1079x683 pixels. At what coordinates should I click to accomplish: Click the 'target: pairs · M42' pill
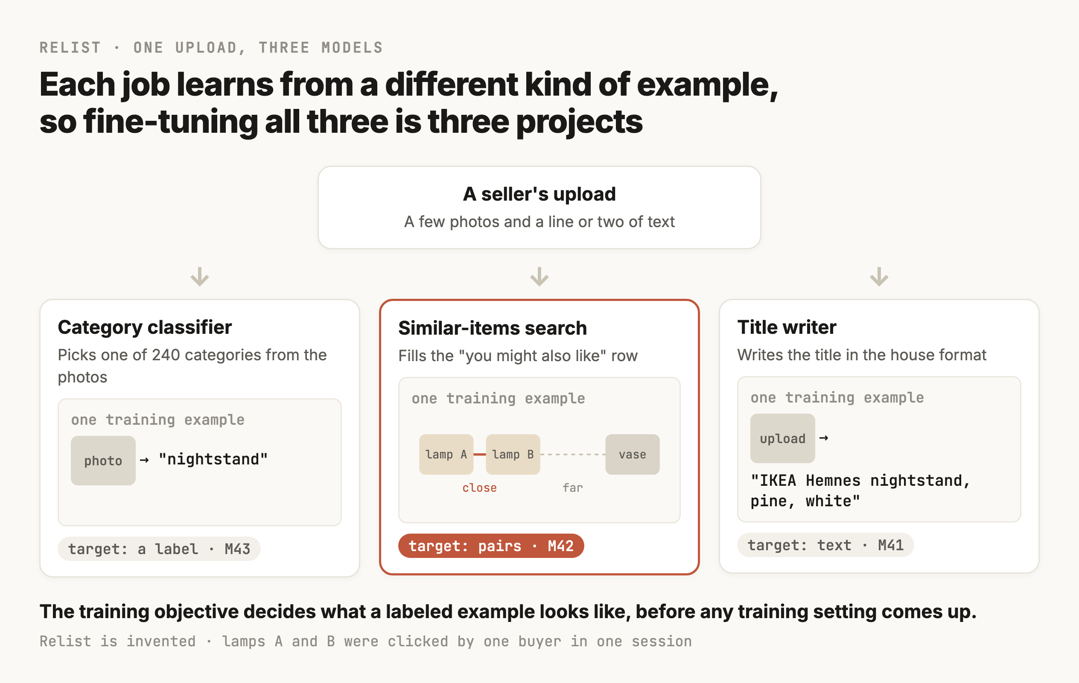491,546
